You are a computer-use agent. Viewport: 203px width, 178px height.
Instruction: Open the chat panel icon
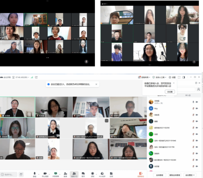[83, 174]
